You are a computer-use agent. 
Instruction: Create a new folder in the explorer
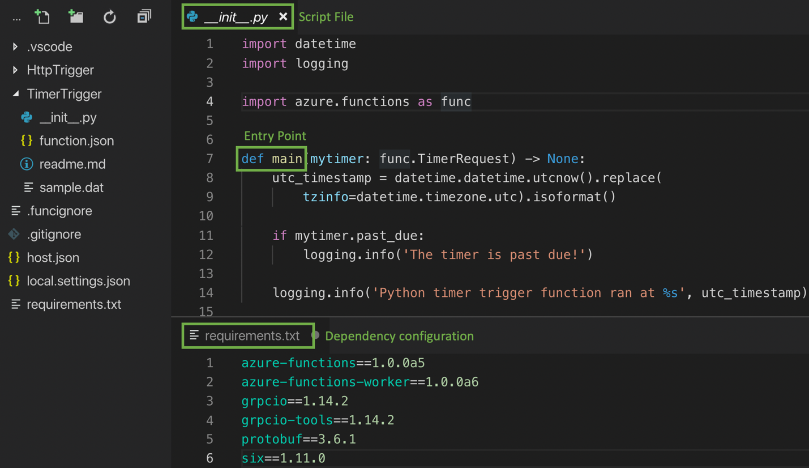[x=76, y=16]
